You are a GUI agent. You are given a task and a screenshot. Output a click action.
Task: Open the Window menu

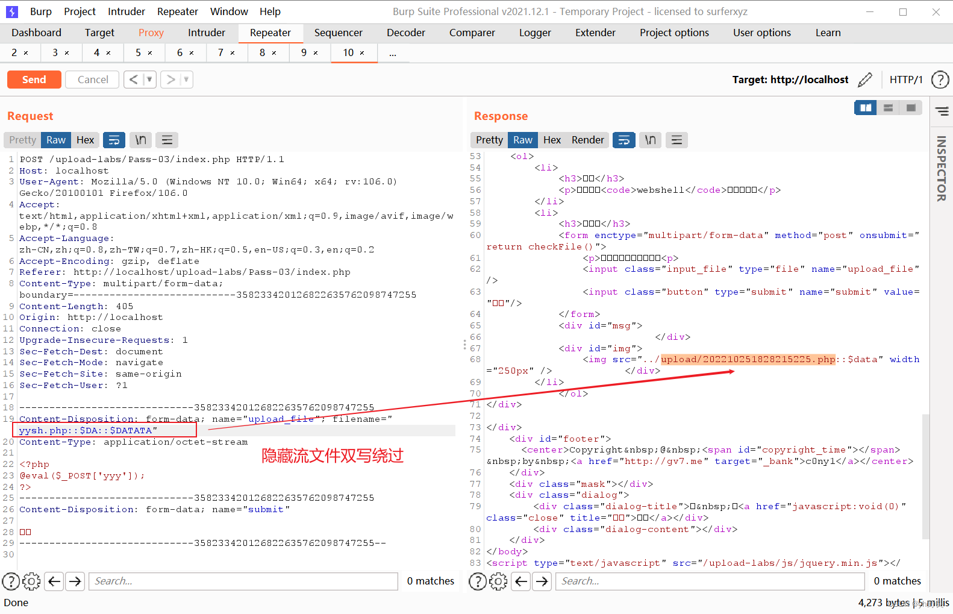229,11
